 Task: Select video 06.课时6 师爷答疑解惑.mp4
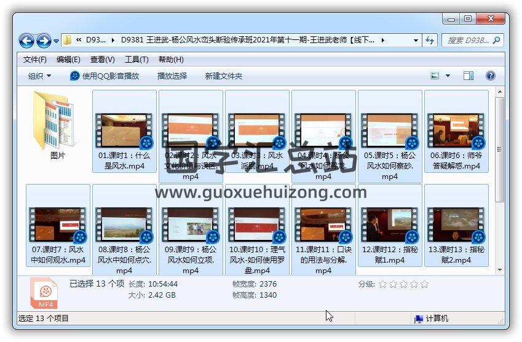point(456,131)
